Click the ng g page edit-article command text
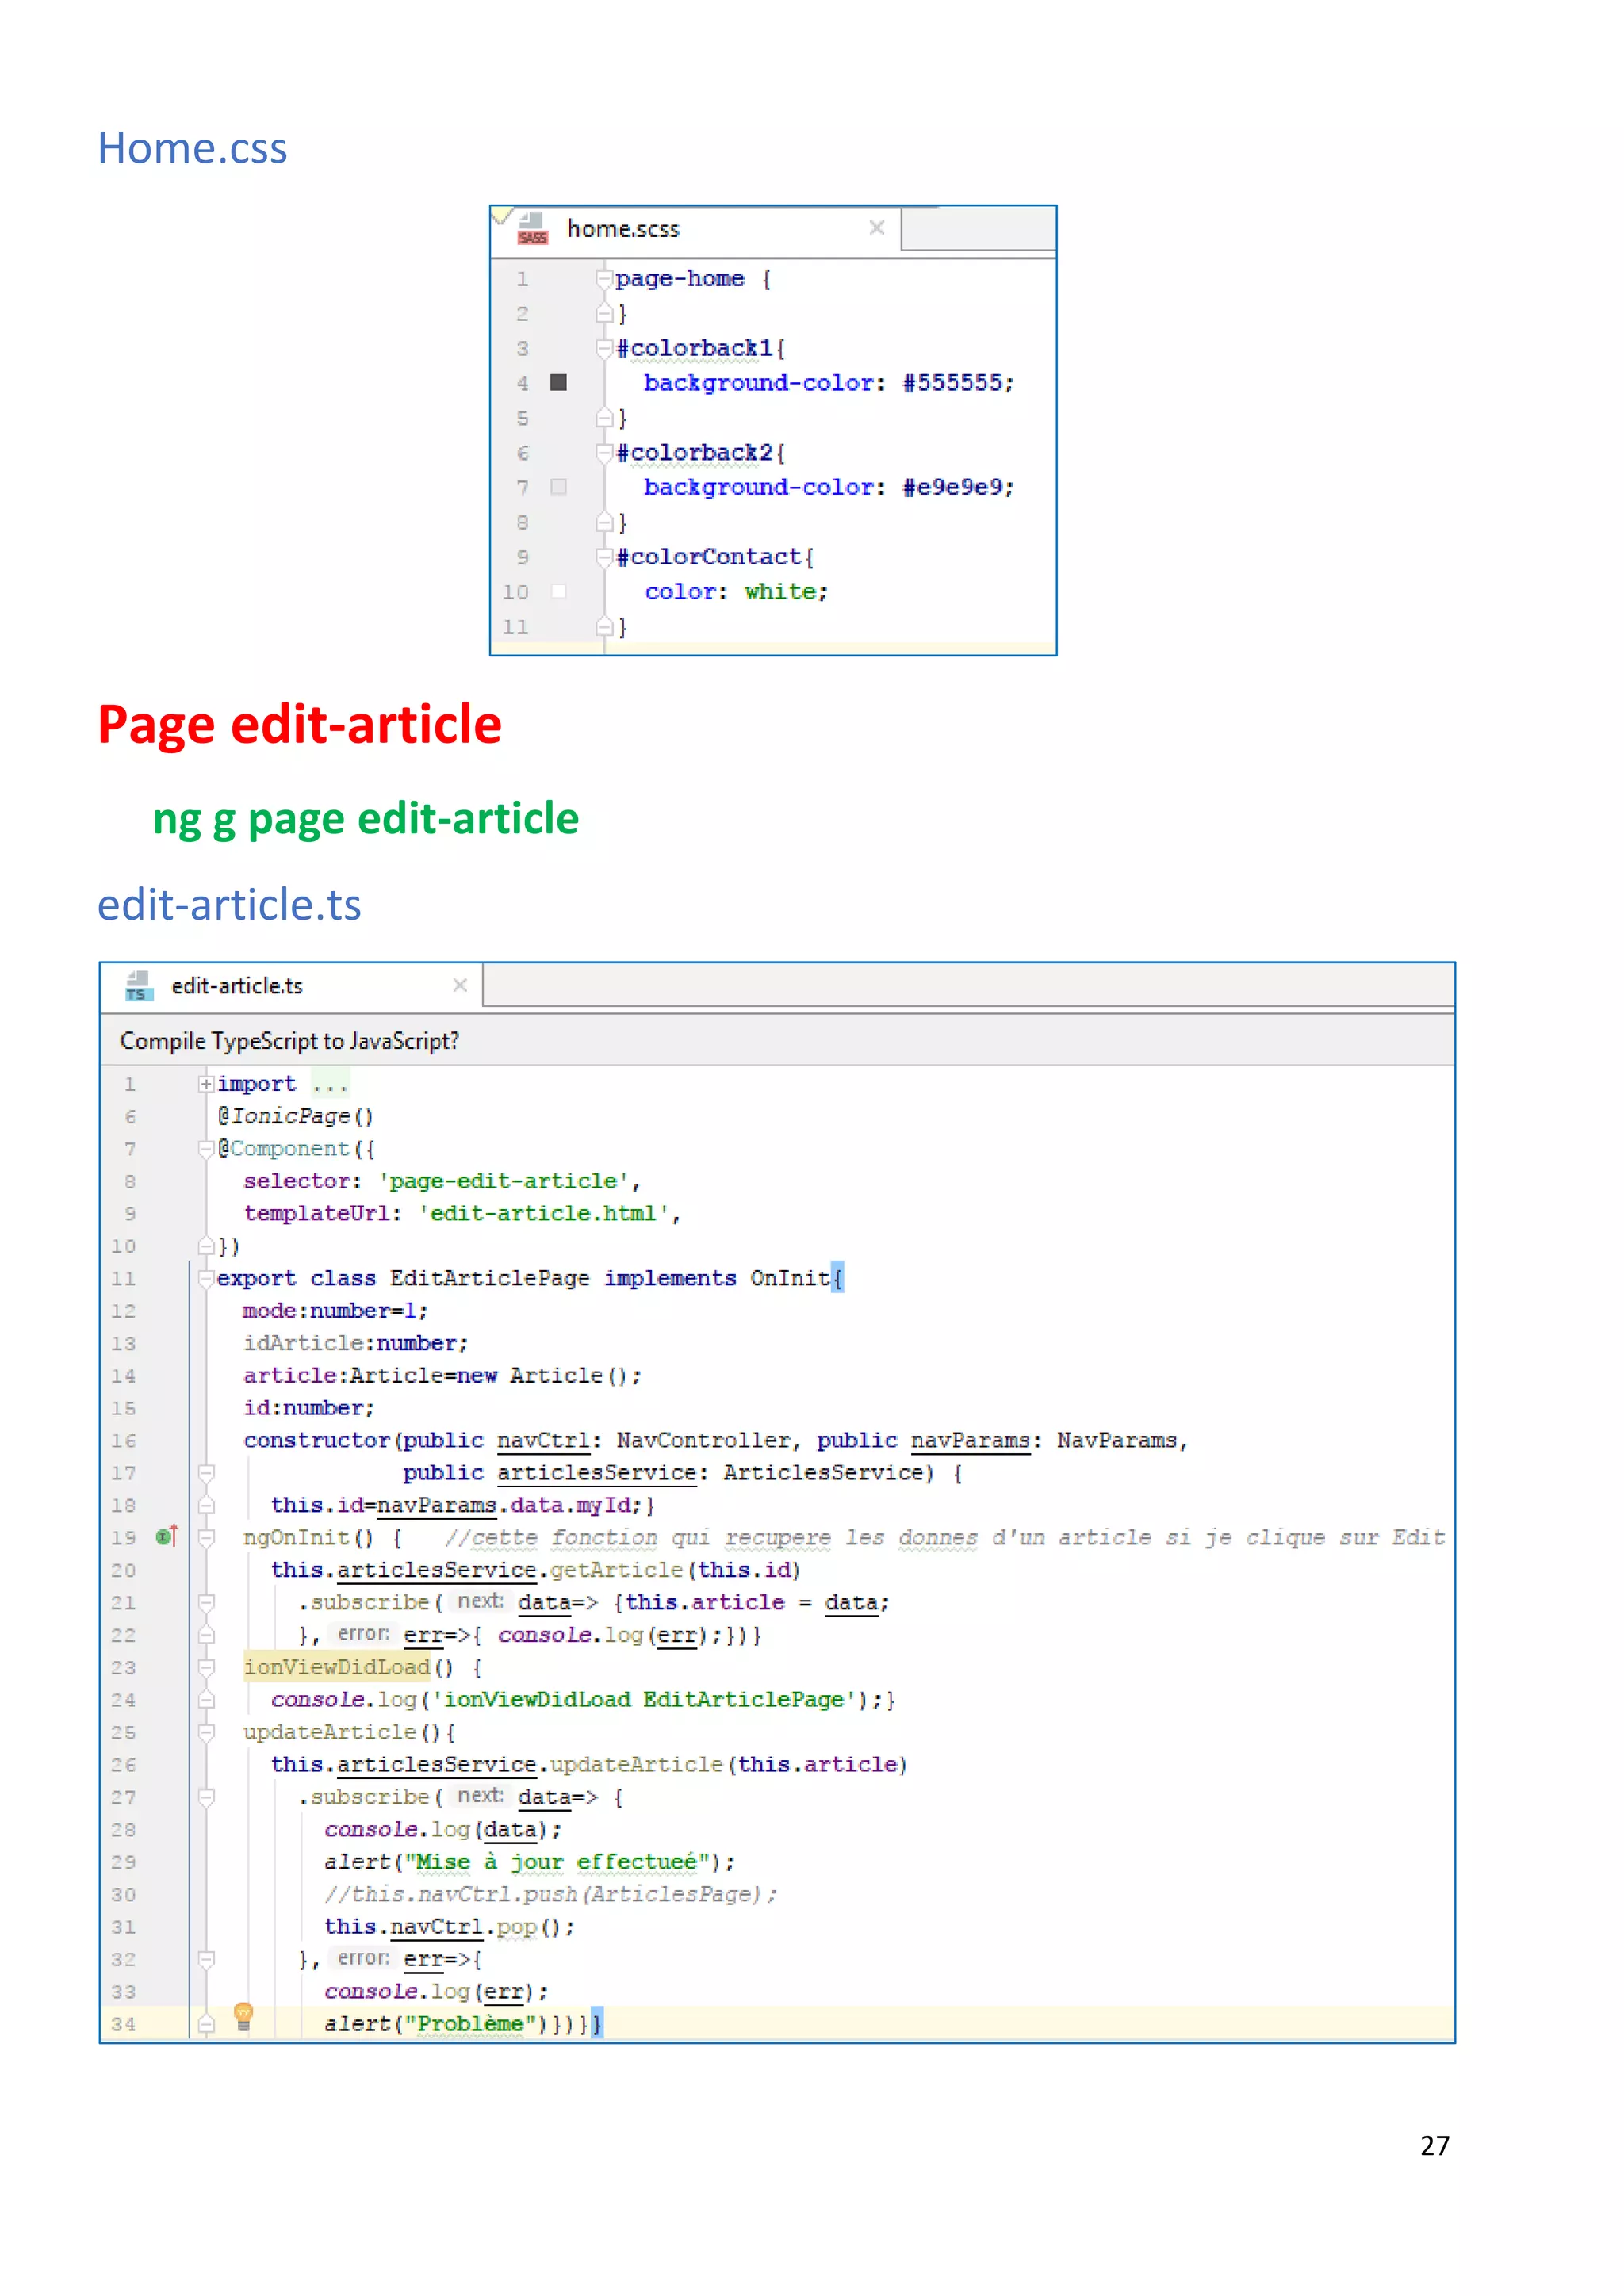1624x2296 pixels. 366,819
